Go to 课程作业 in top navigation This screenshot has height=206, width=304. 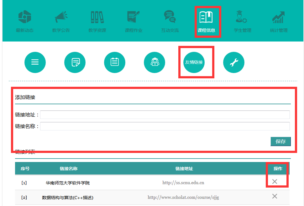134,17
